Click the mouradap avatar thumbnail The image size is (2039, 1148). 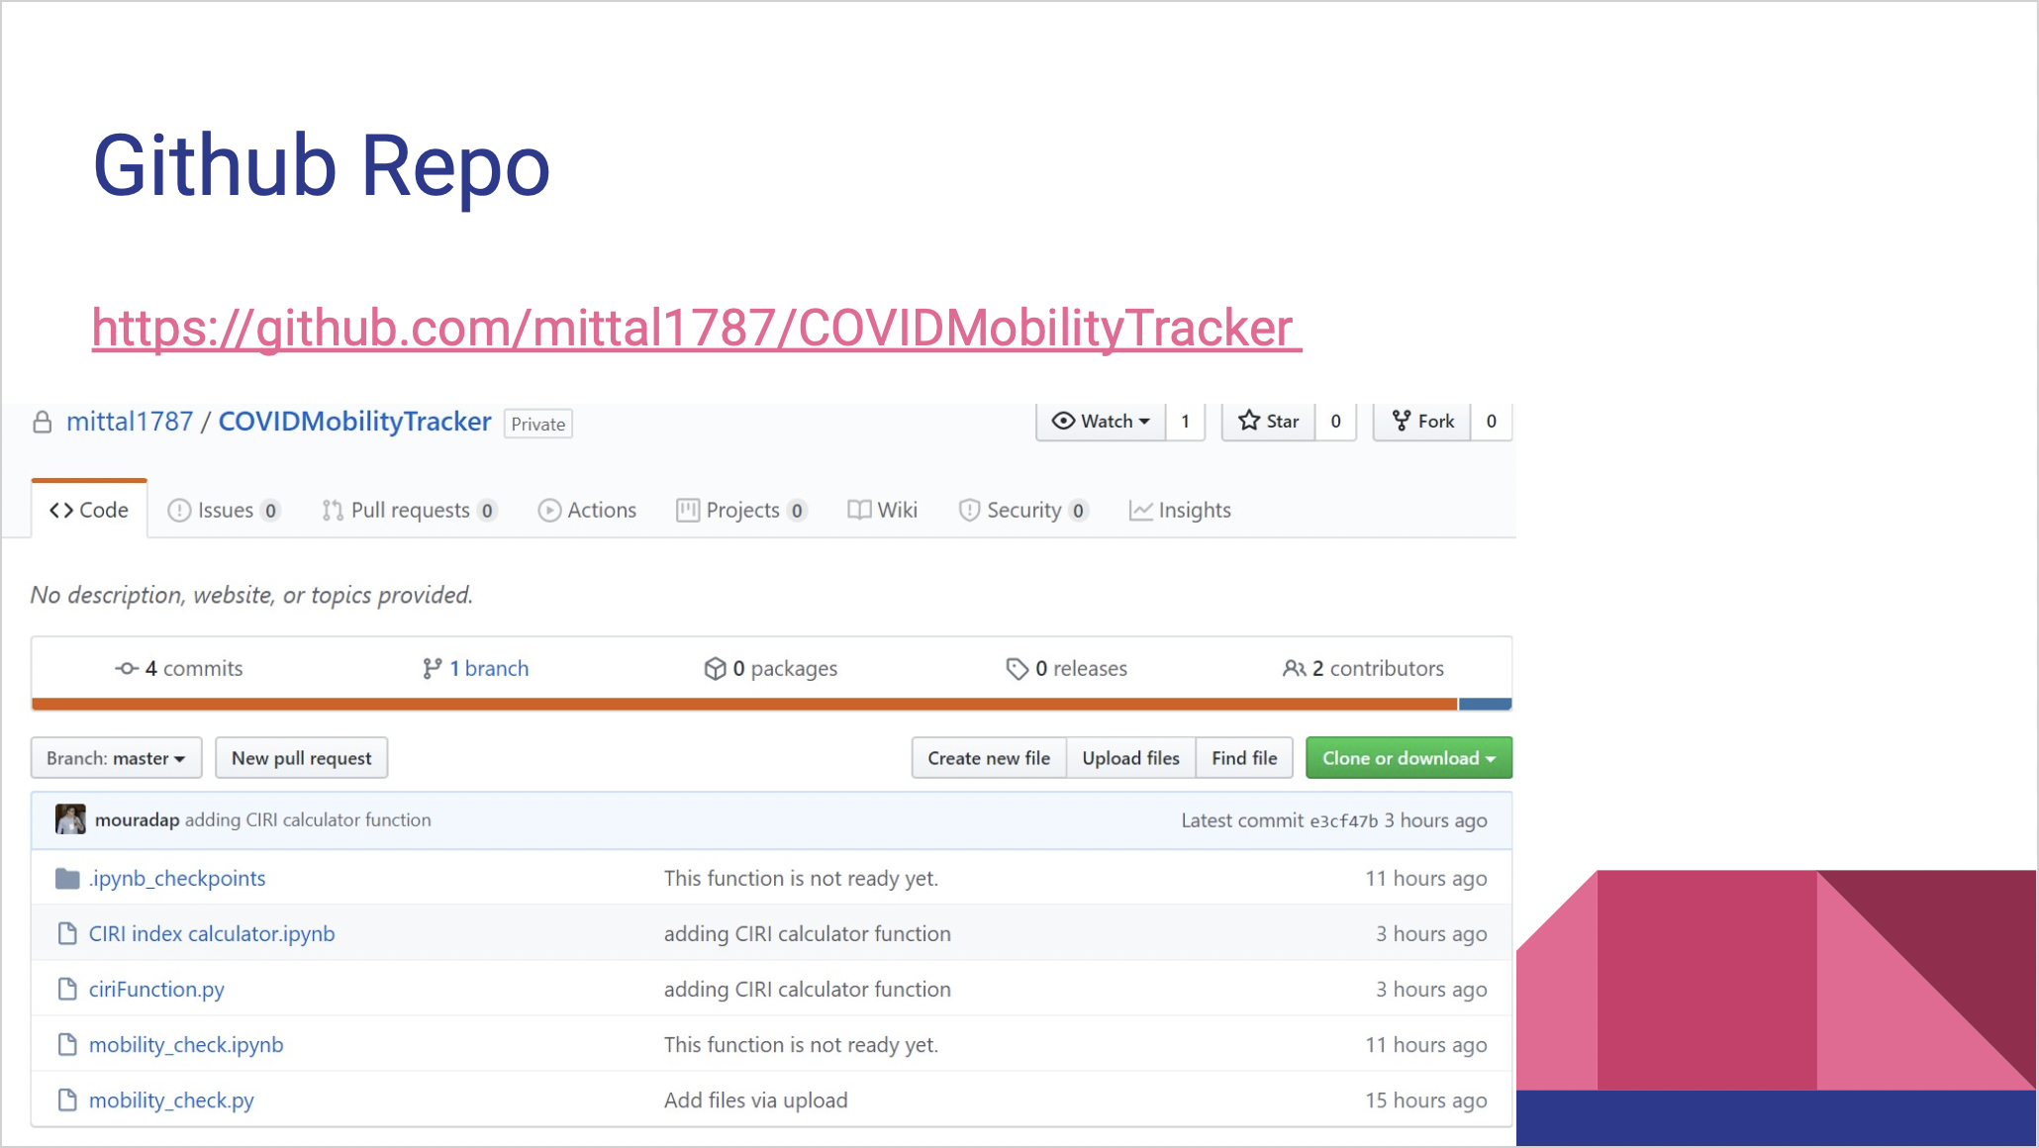[x=70, y=819]
